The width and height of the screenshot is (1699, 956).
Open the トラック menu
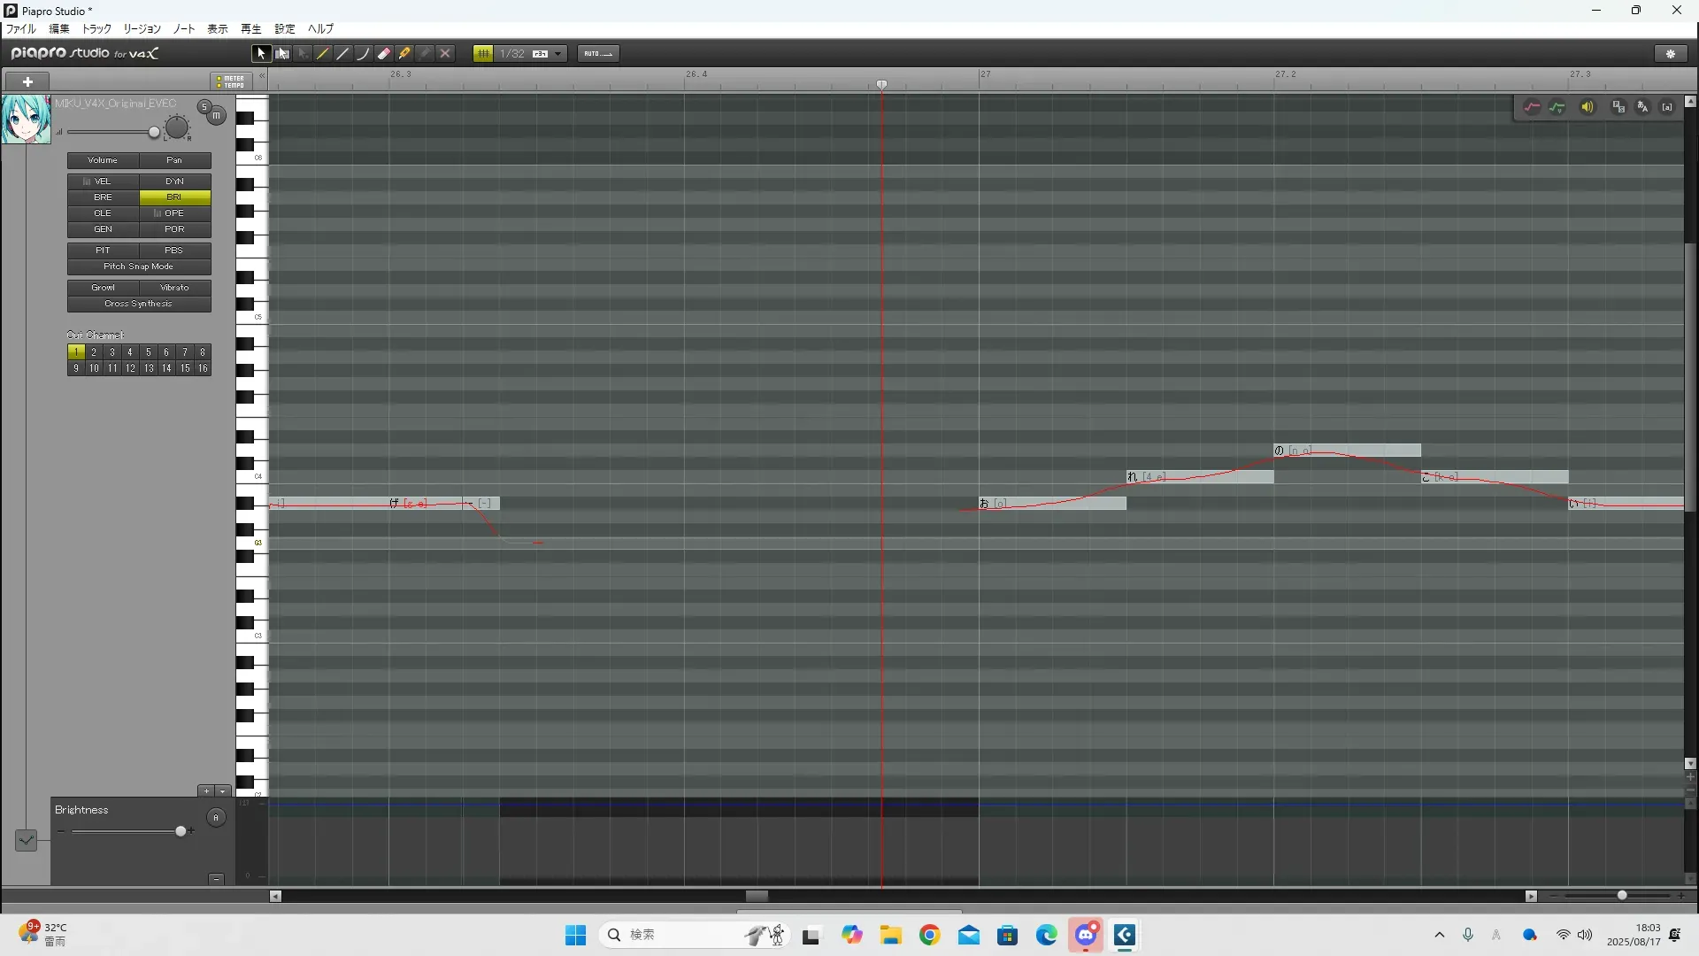click(x=96, y=29)
